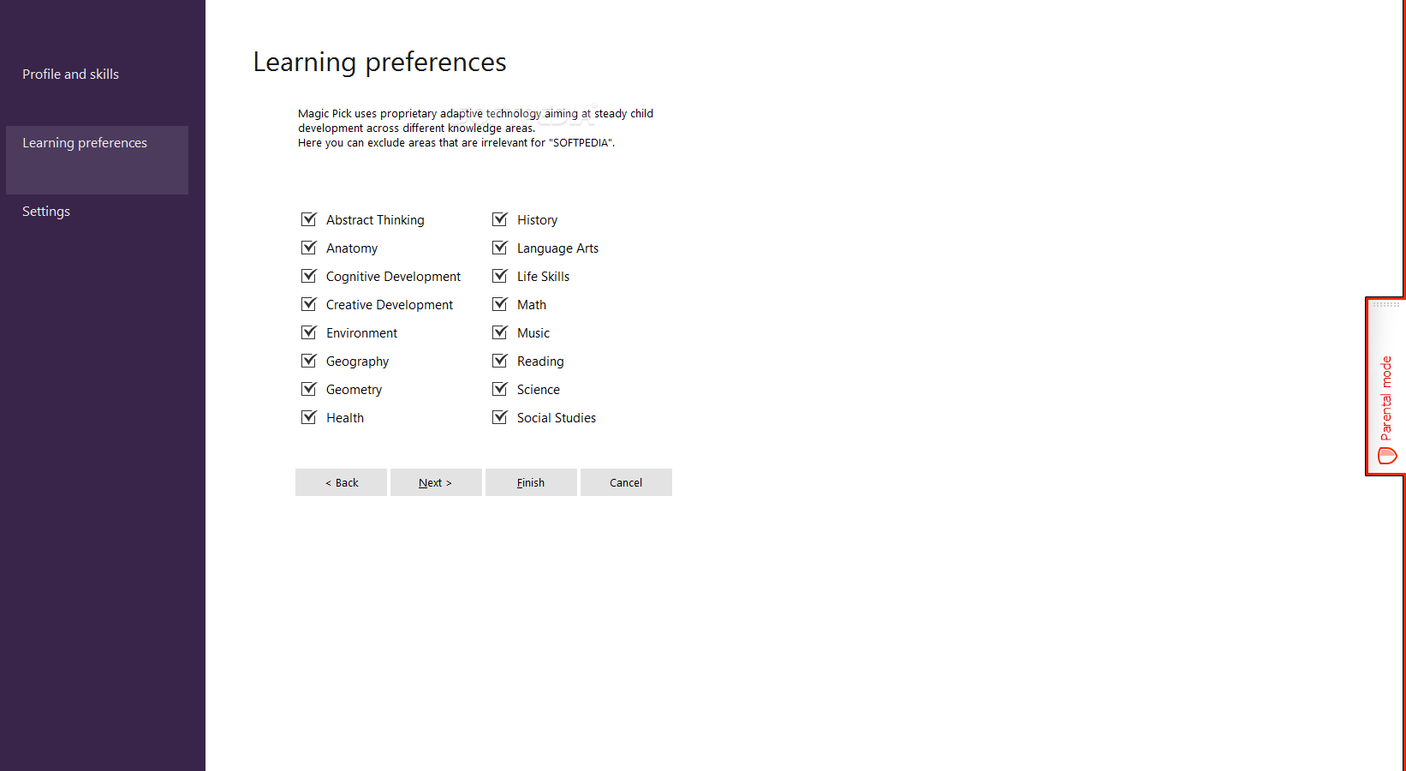1406x771 pixels.
Task: Open the Parental mode side tab
Action: 1385,386
